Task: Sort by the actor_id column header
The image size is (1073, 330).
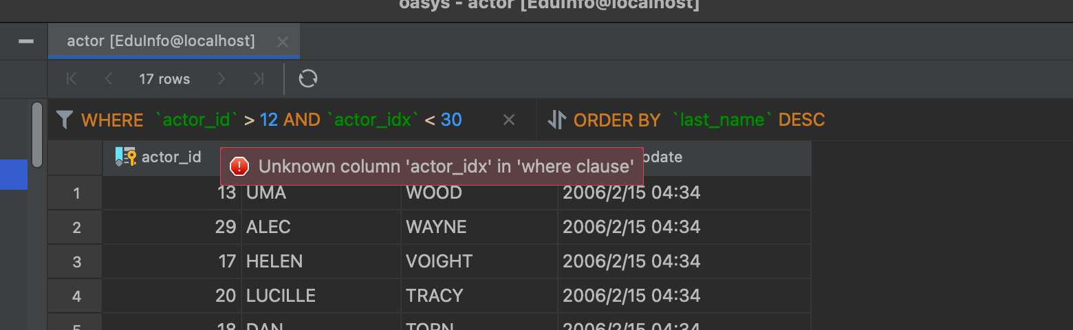Action: pos(171,157)
